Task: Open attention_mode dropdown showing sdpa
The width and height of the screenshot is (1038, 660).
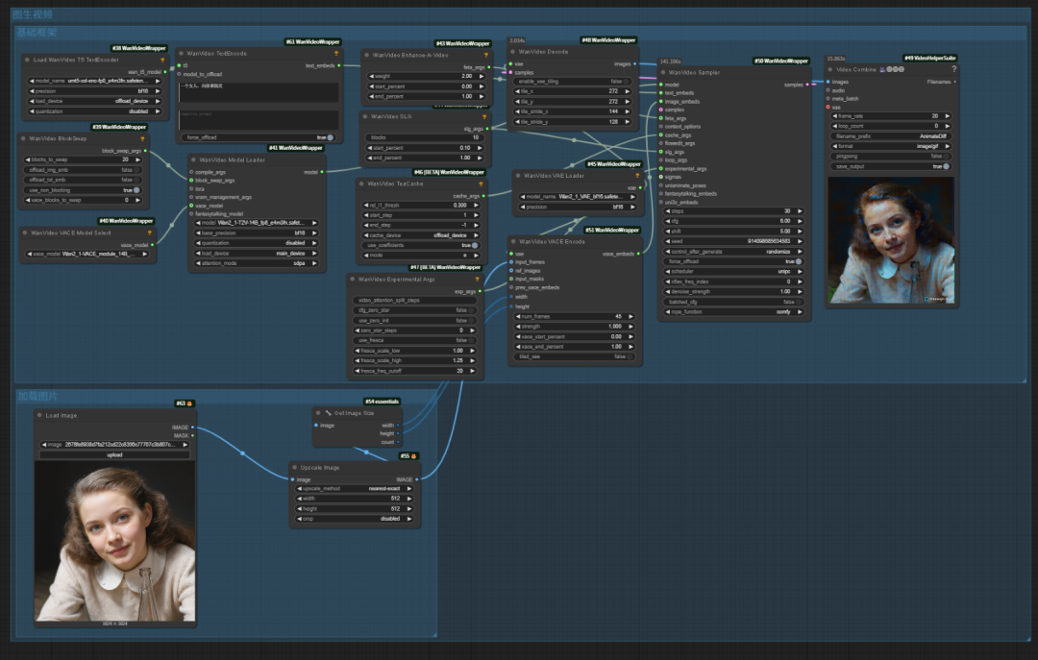Action: pyautogui.click(x=256, y=263)
